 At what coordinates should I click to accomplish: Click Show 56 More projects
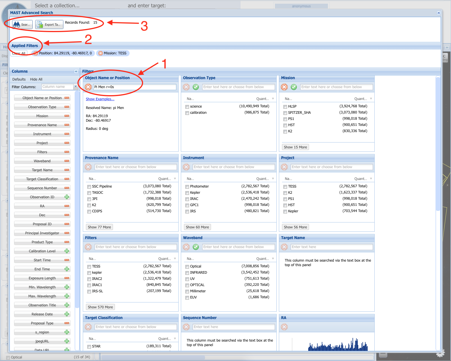[295, 227]
